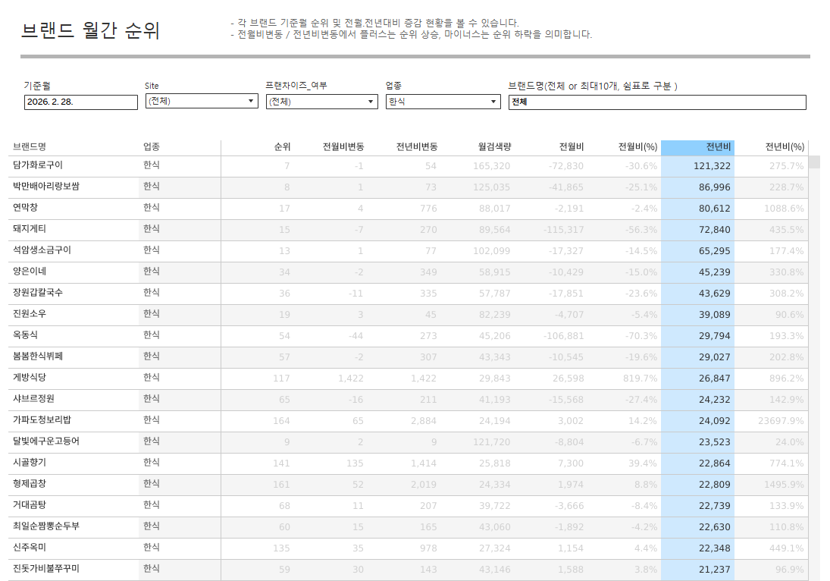The image size is (830, 581).
Task: Select brand 달빛에구운고등어
Action: (46, 441)
